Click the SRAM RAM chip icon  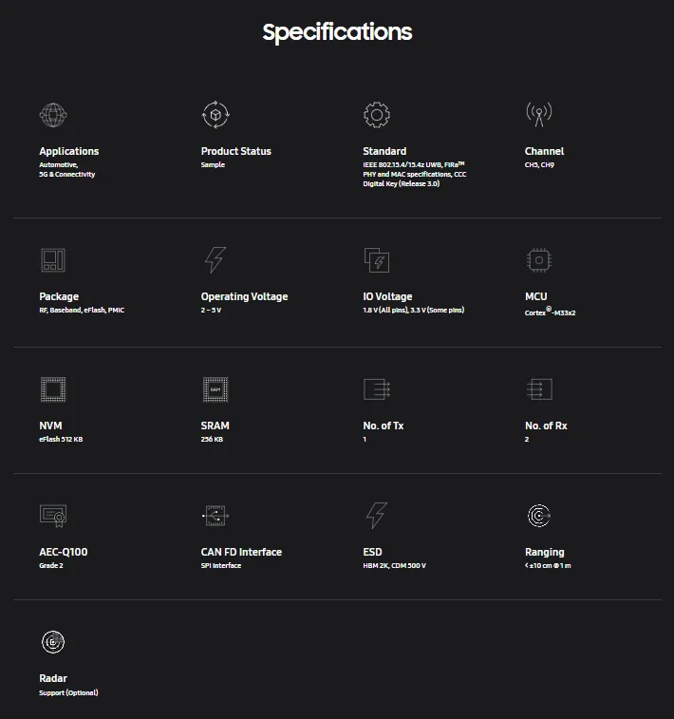tap(215, 389)
